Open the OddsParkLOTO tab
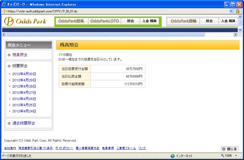 point(105,21)
